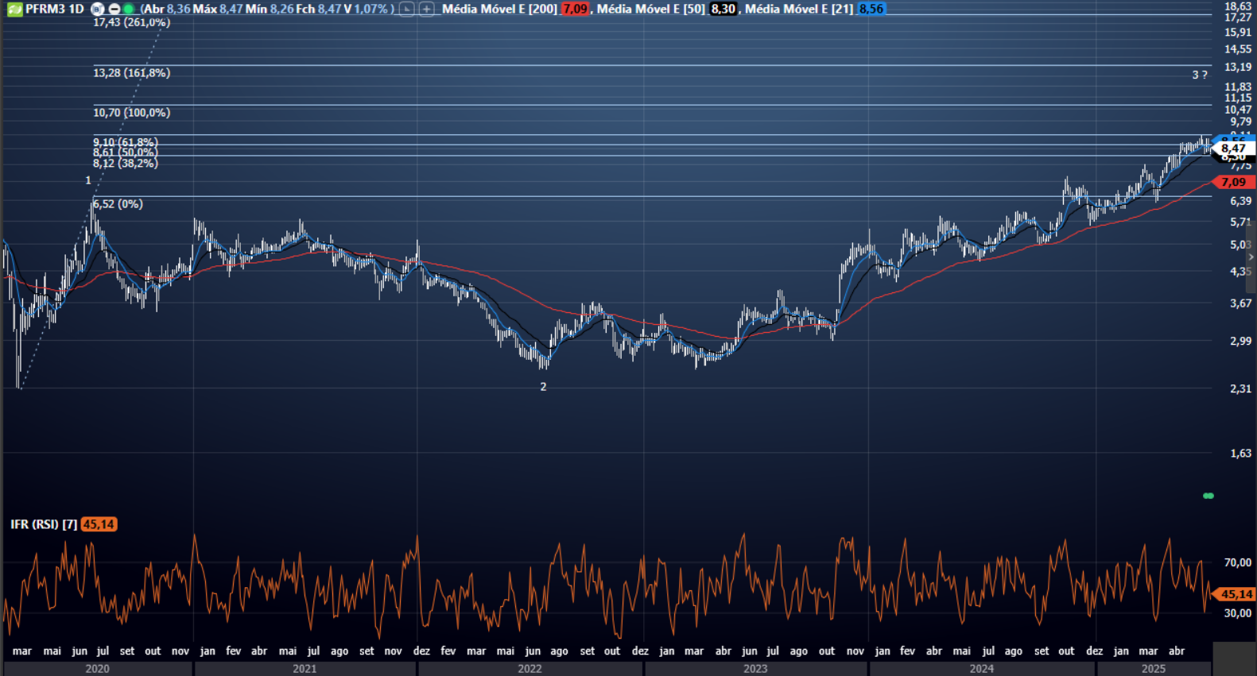Click the 2023 year bar on timeline

[x=755, y=669]
